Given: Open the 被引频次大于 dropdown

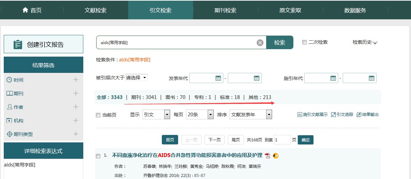Looking at the screenshot, I should click(136, 78).
